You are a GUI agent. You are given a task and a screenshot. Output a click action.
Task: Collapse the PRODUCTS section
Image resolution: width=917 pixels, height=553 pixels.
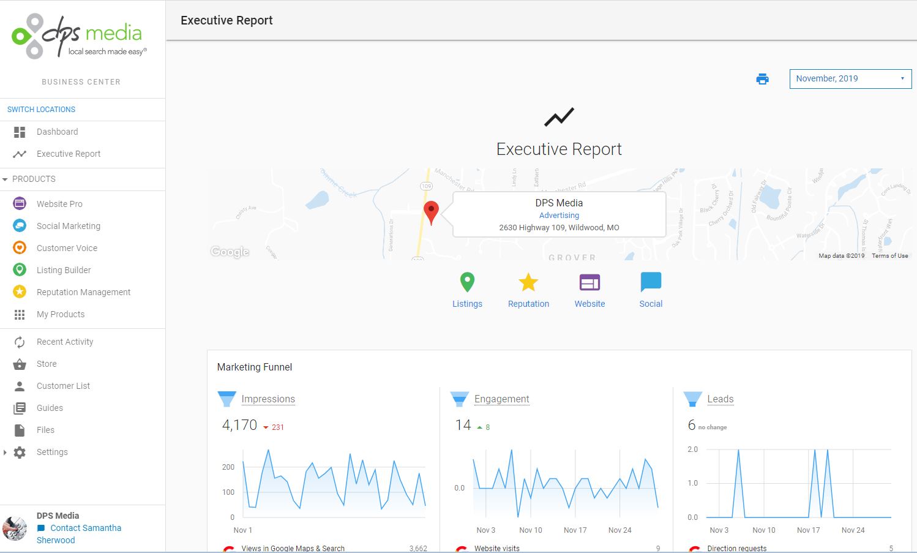6,179
